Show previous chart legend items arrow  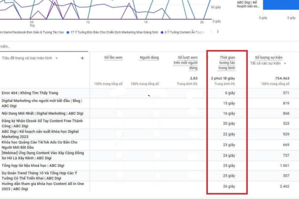211,32
